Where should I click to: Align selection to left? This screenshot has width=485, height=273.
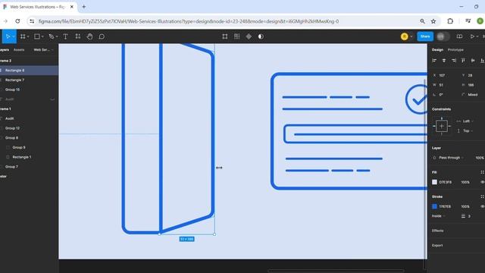point(434,61)
